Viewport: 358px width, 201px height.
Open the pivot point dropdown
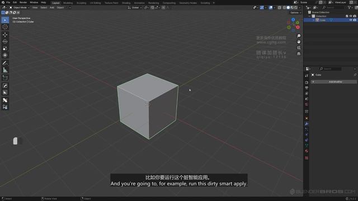pos(147,7)
